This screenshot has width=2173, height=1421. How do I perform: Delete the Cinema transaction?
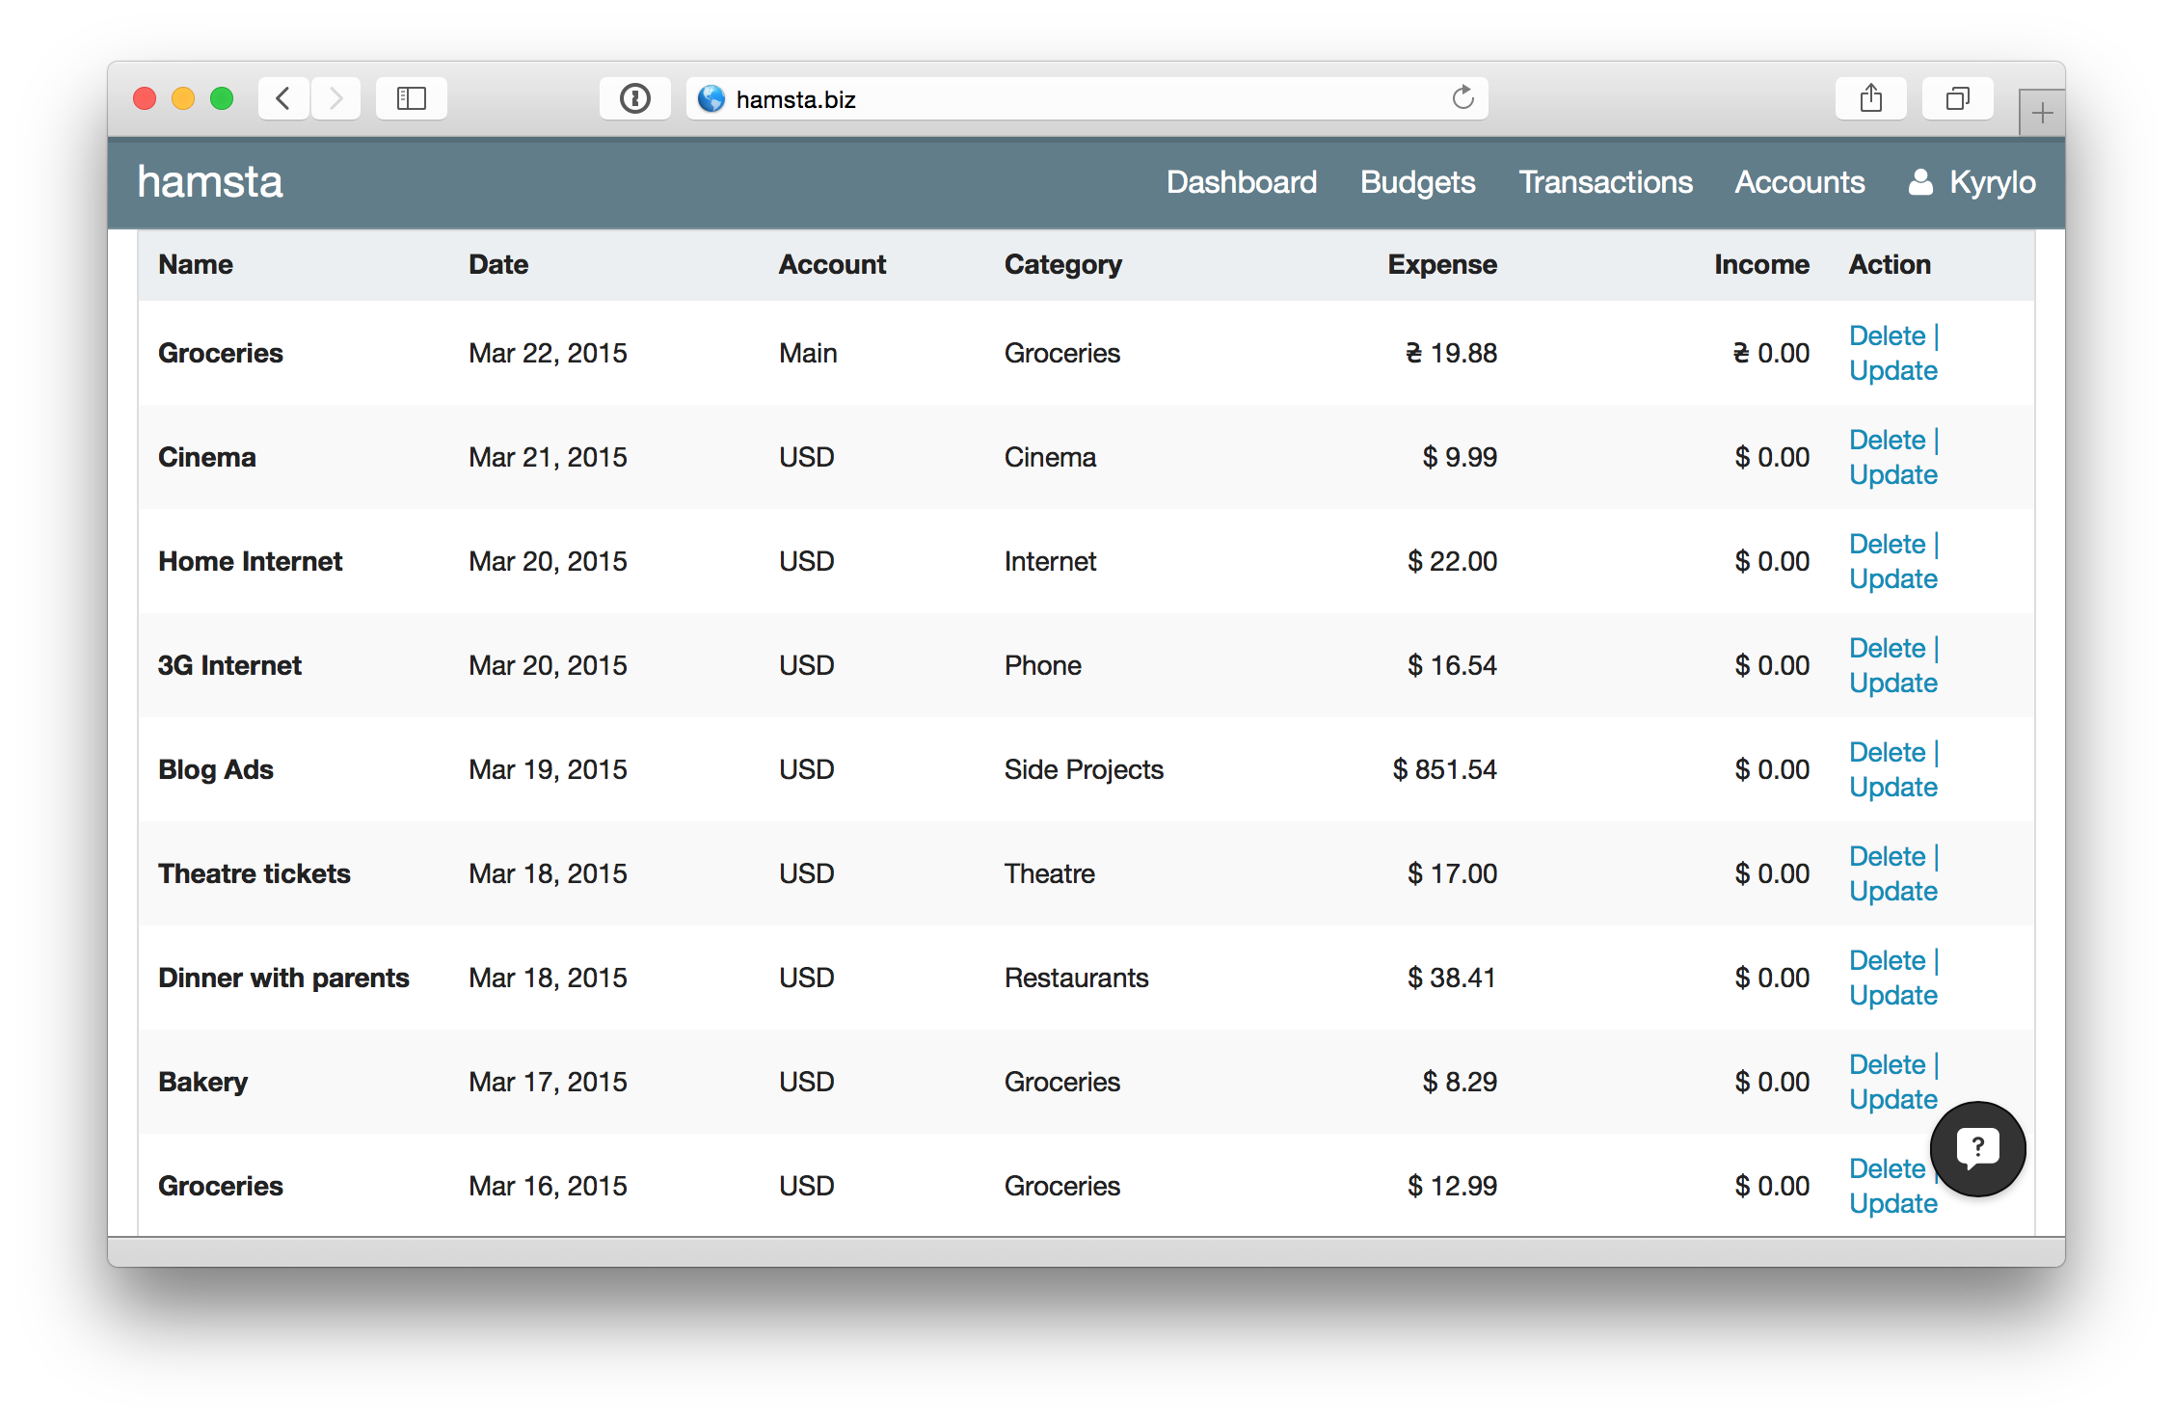pos(1887,440)
